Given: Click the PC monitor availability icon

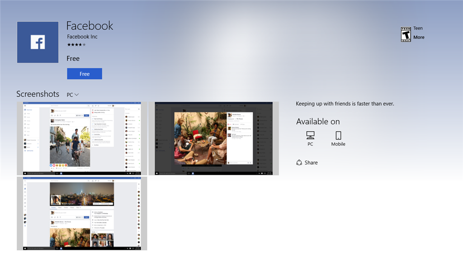Looking at the screenshot, I should (310, 135).
